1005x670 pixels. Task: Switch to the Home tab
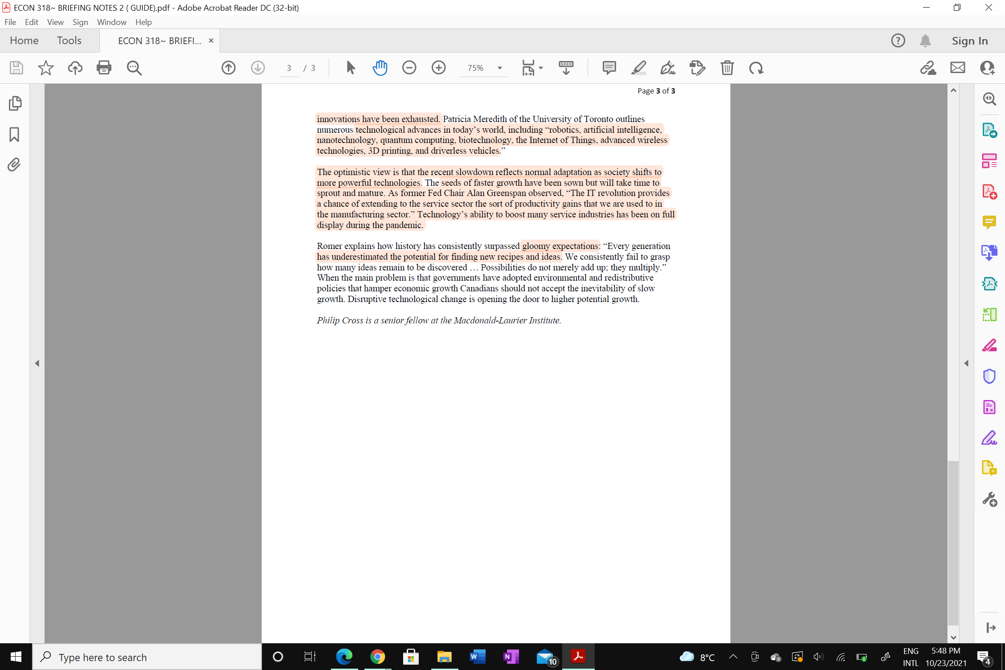pyautogui.click(x=24, y=40)
